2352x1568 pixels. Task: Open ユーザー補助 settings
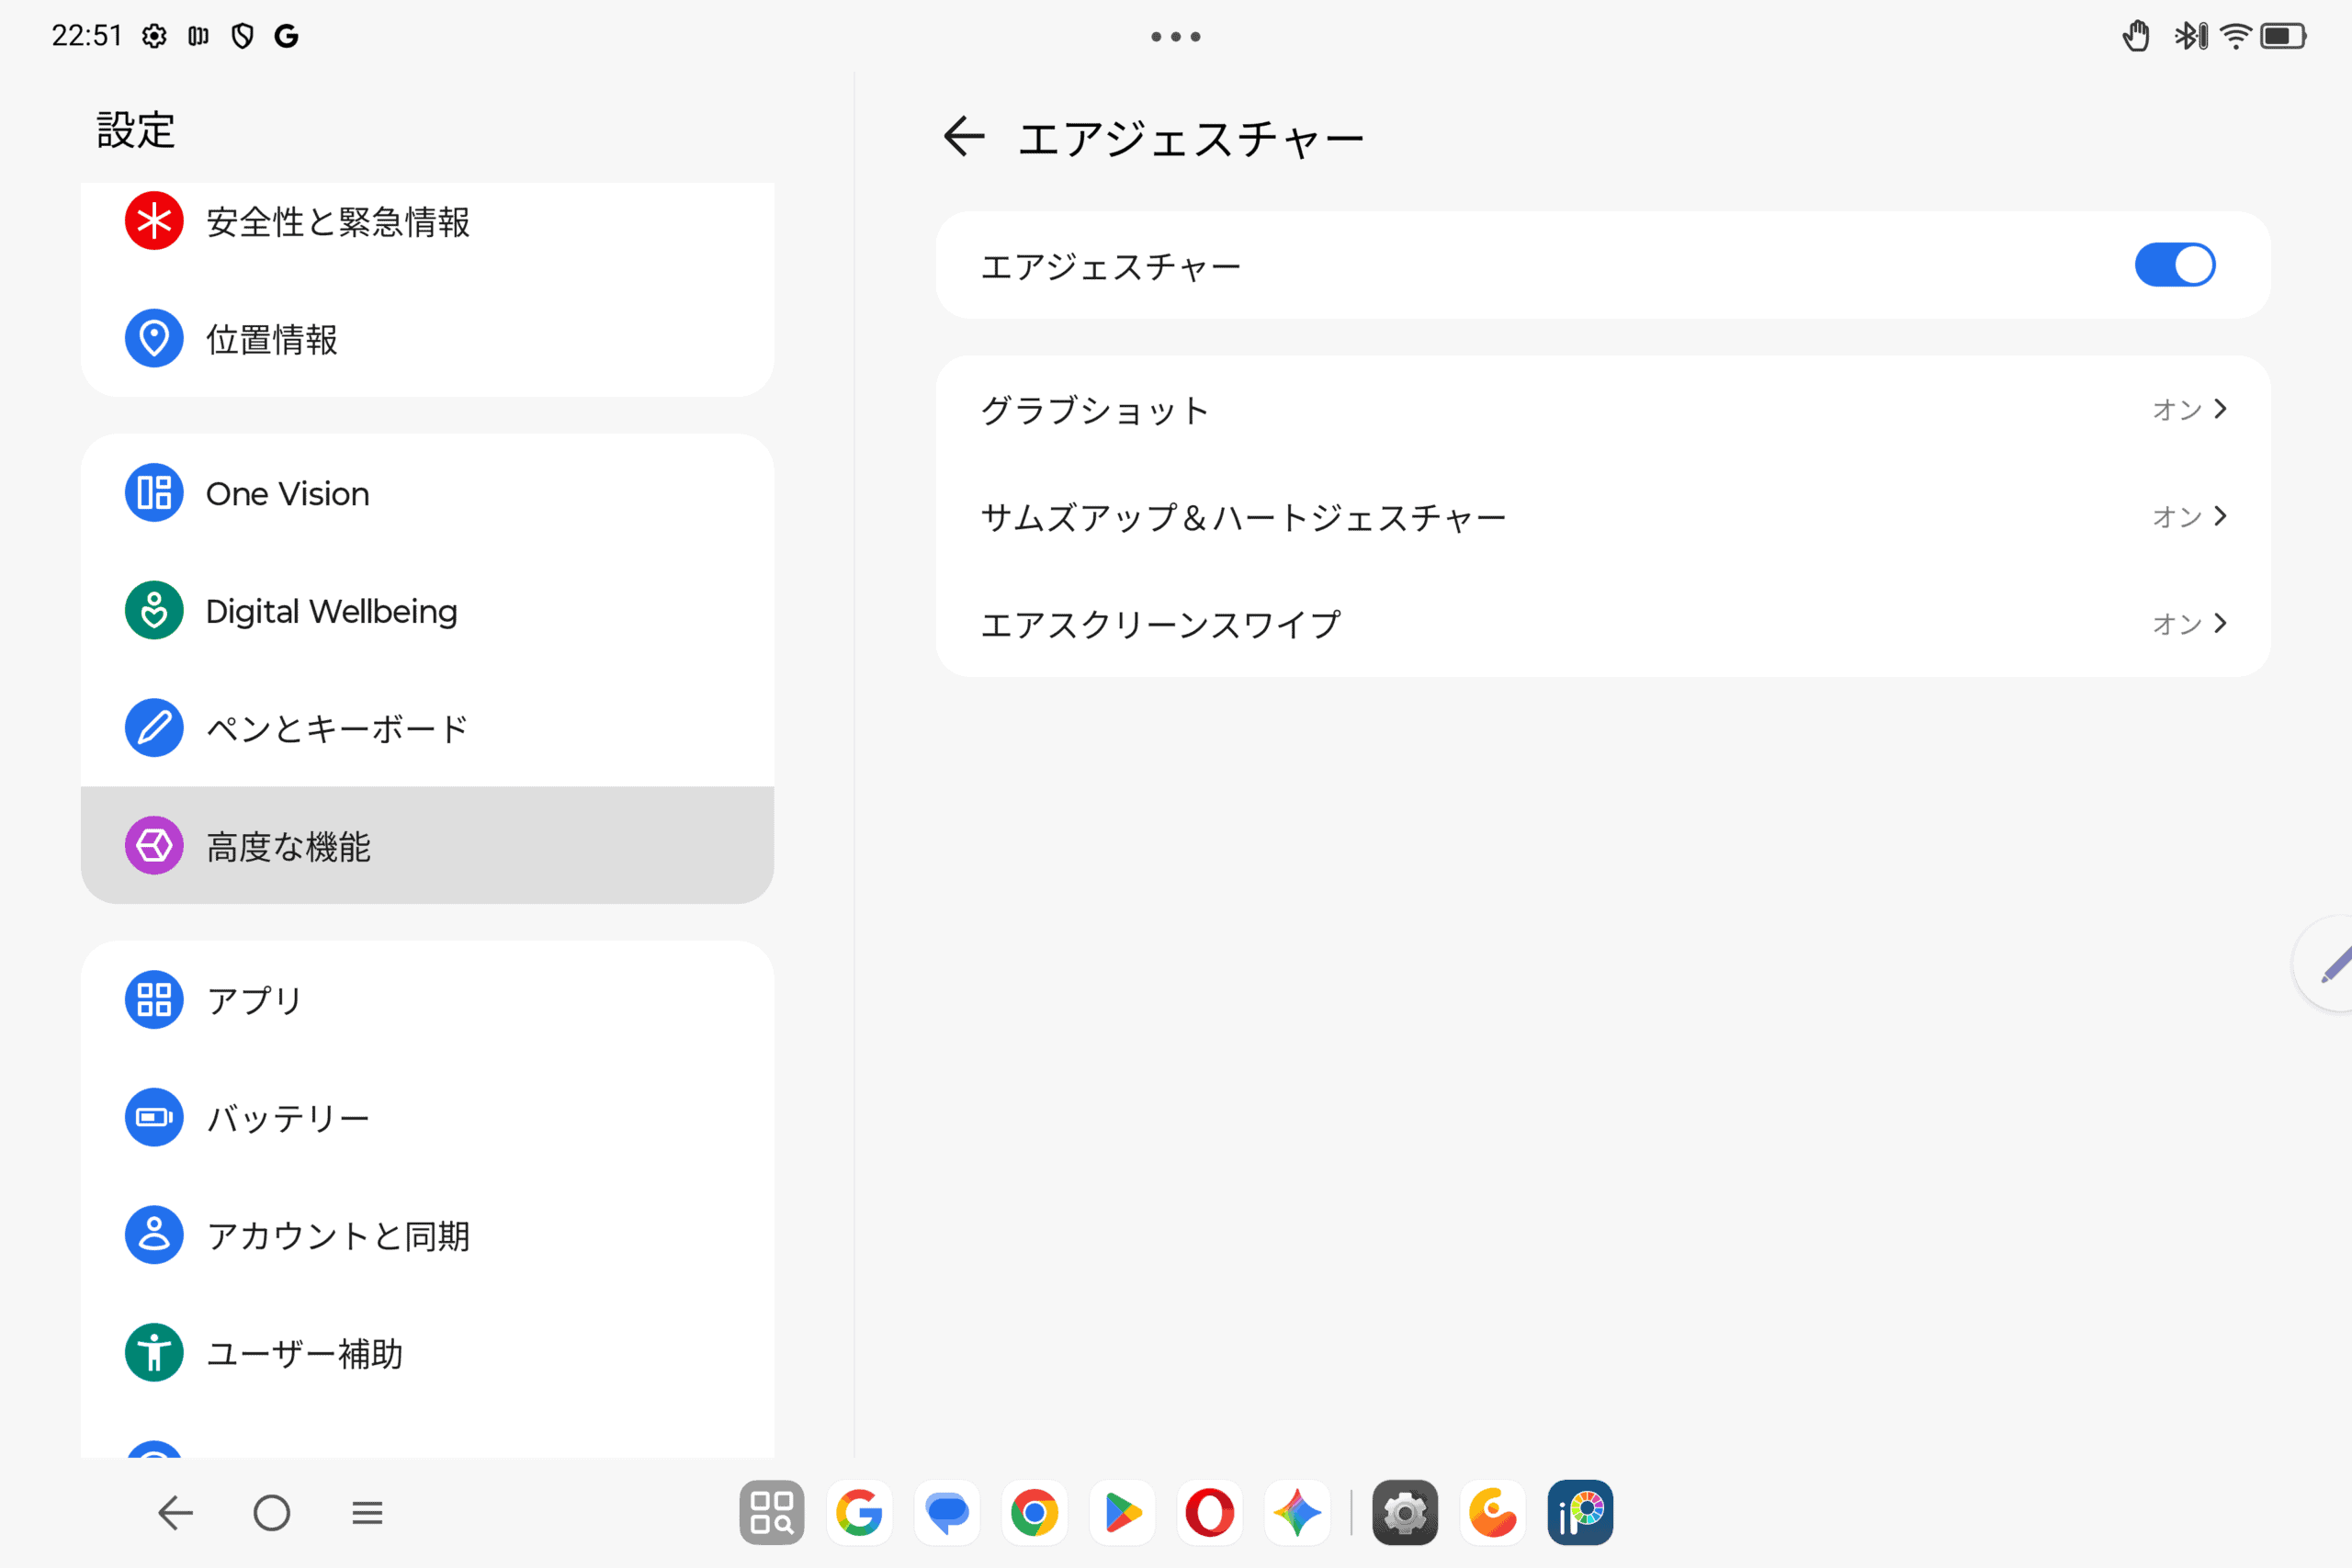click(427, 1353)
